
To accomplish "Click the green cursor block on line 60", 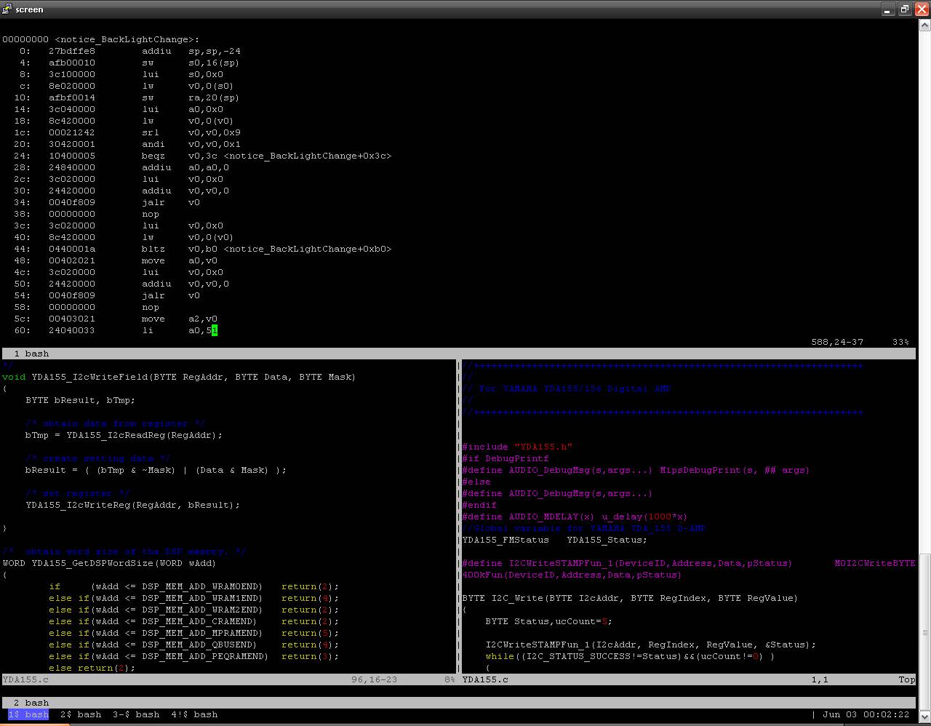I will tap(215, 330).
